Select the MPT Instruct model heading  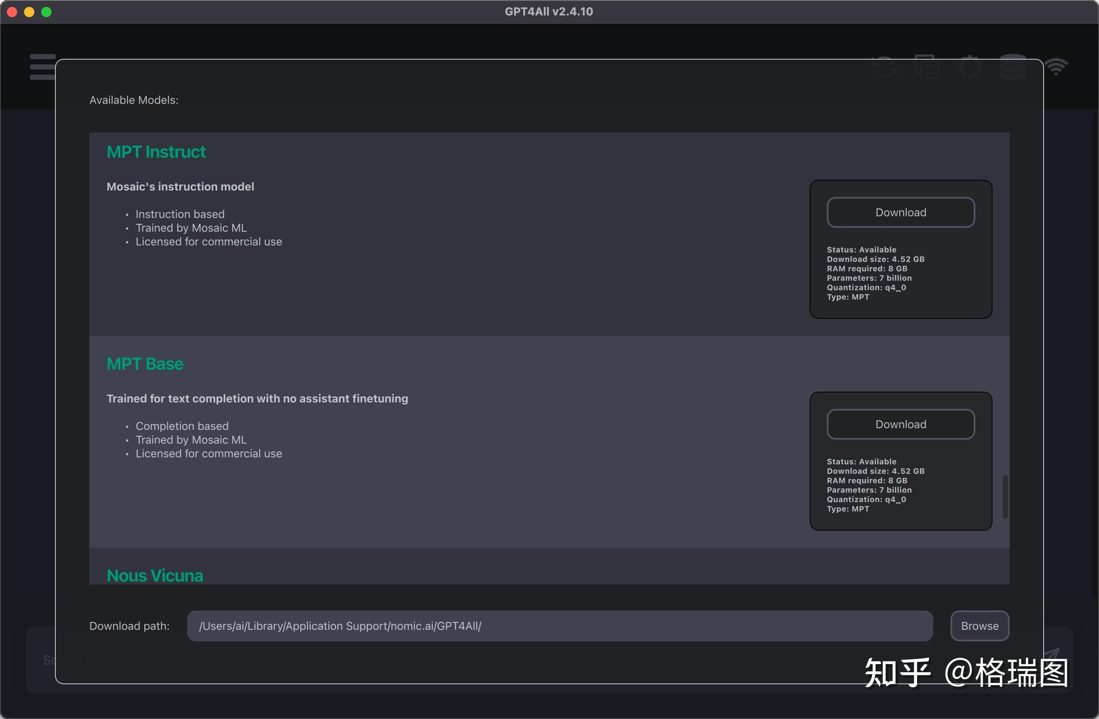[156, 152]
